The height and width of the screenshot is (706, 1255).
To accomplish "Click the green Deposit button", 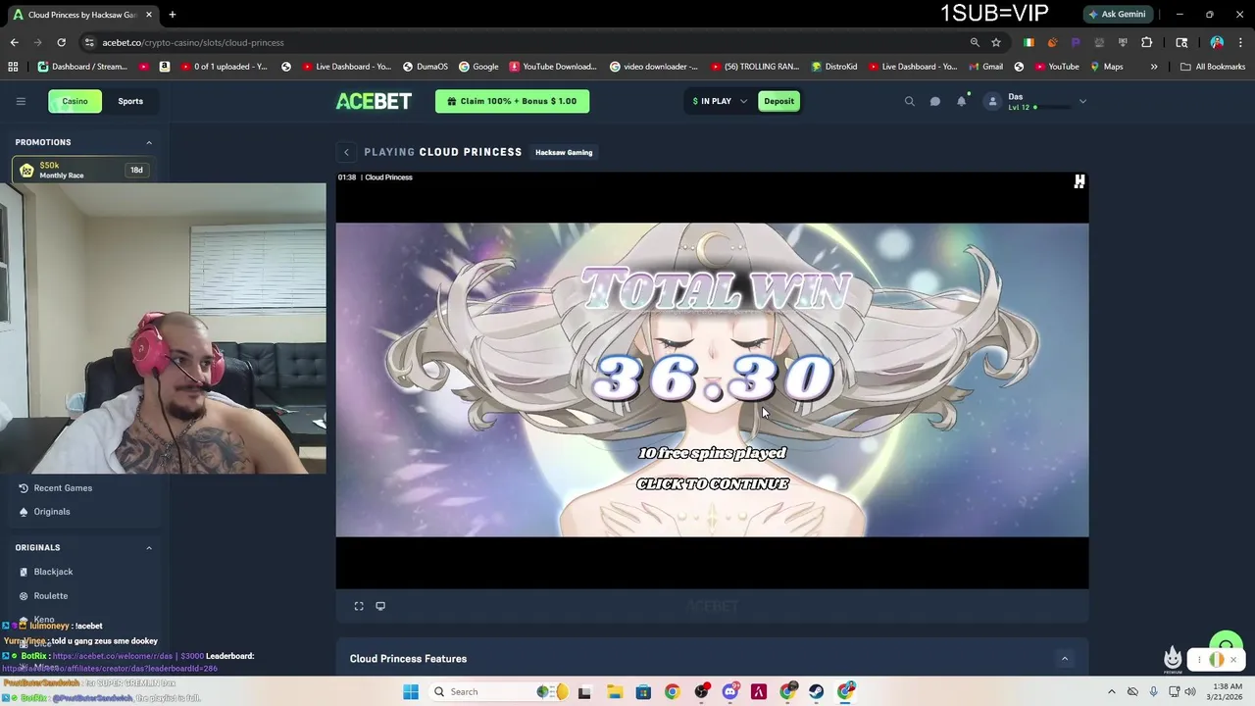I will (x=778, y=101).
